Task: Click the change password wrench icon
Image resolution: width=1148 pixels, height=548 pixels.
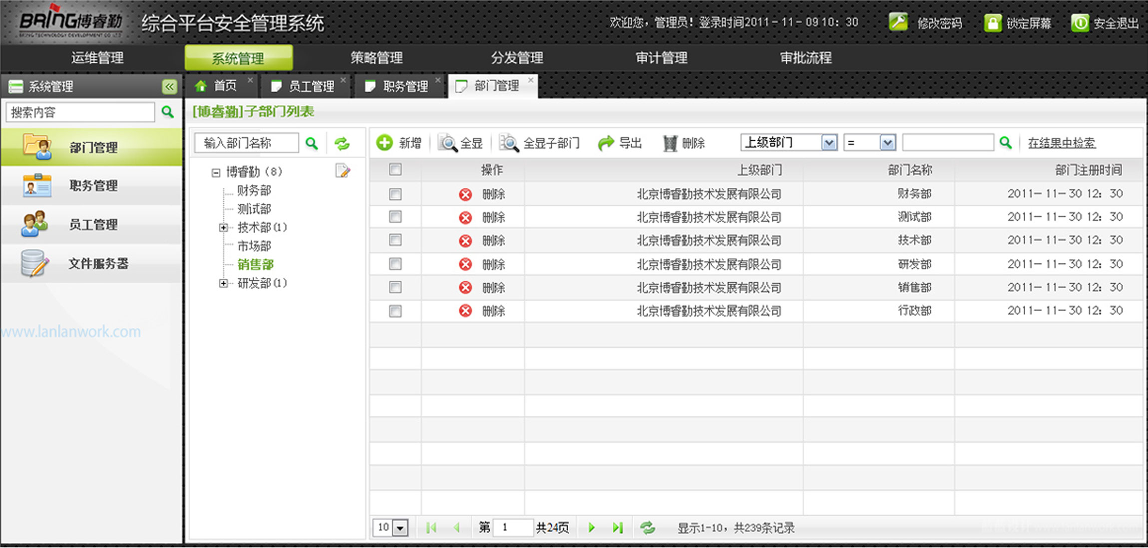Action: [x=898, y=22]
